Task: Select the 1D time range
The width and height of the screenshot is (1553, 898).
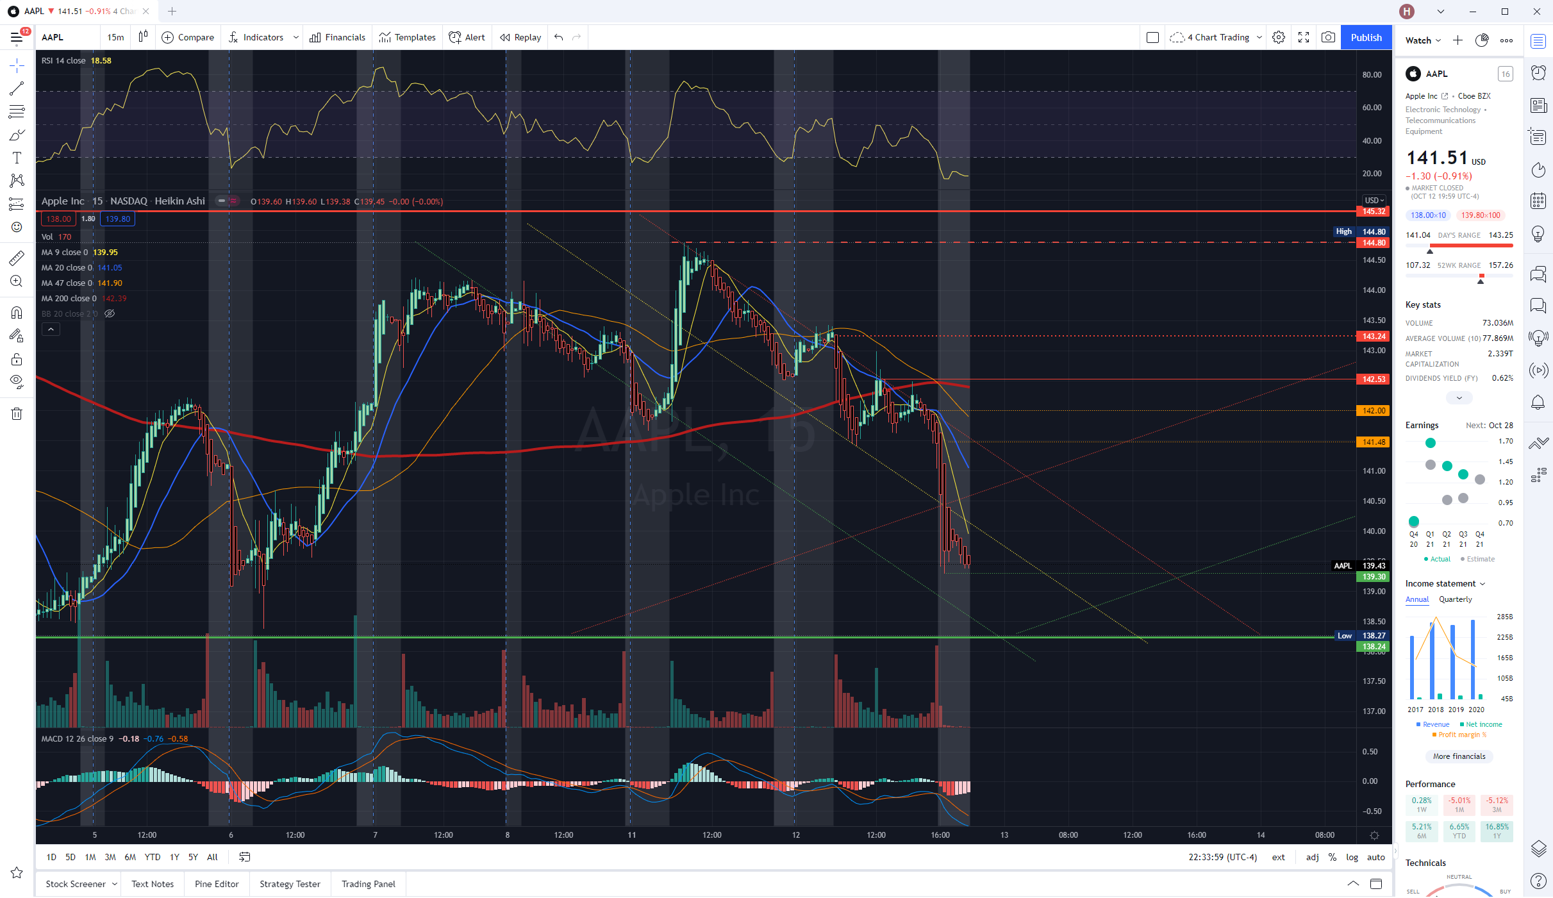Action: [51, 857]
